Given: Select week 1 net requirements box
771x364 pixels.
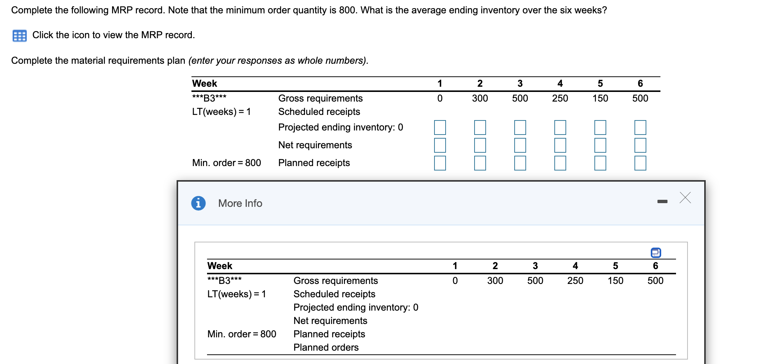Looking at the screenshot, I should (x=440, y=145).
